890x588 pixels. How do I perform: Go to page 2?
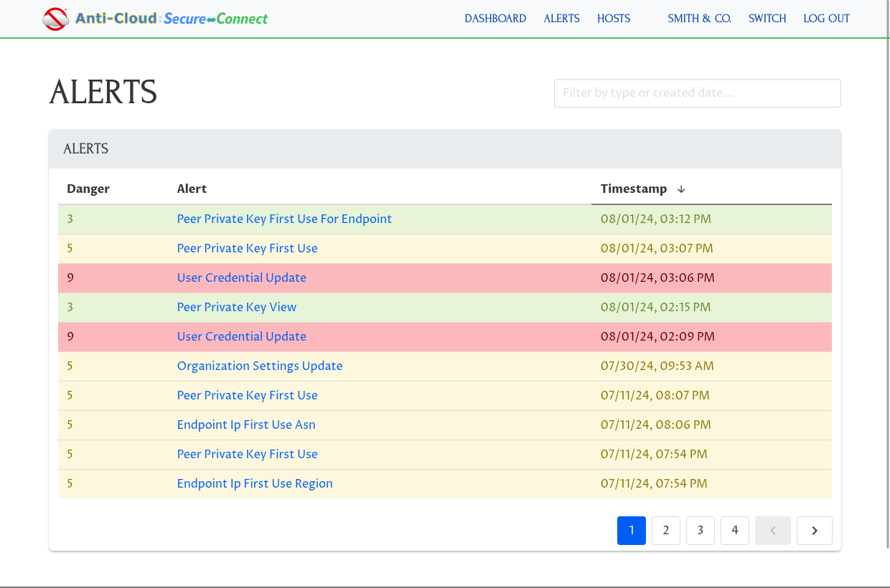(666, 531)
